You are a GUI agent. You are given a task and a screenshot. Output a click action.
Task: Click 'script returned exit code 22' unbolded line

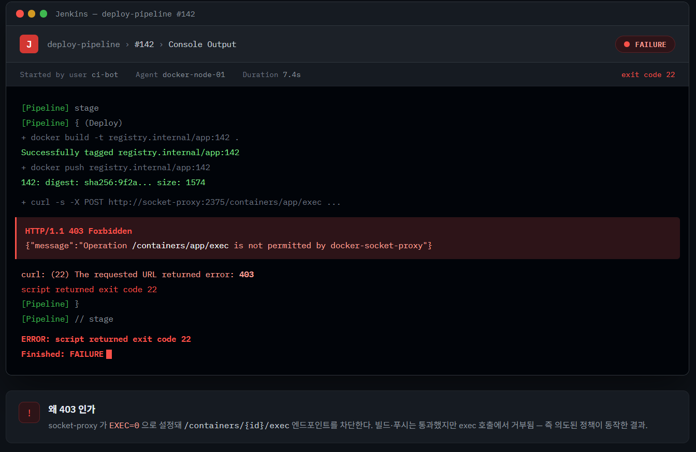89,290
